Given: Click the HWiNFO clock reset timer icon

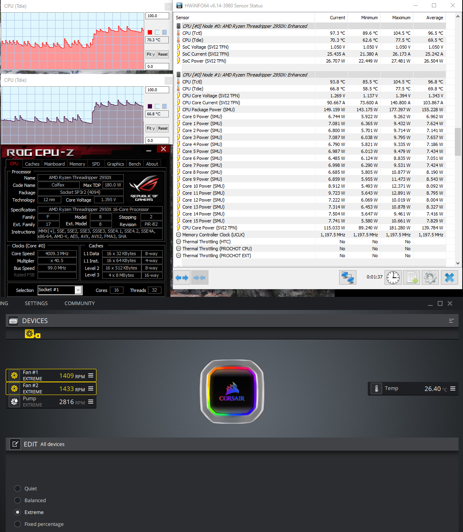Looking at the screenshot, I should click(x=393, y=278).
